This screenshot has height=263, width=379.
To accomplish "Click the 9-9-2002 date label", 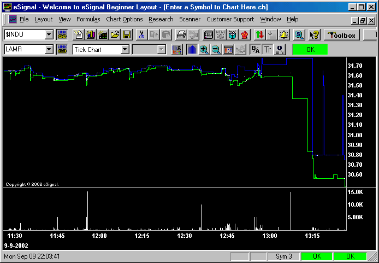I will click(16, 246).
